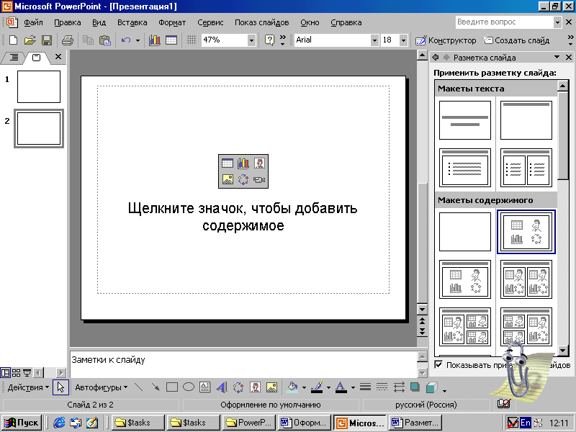Select the Rectangle drawing tool
The width and height of the screenshot is (576, 432).
(172, 387)
